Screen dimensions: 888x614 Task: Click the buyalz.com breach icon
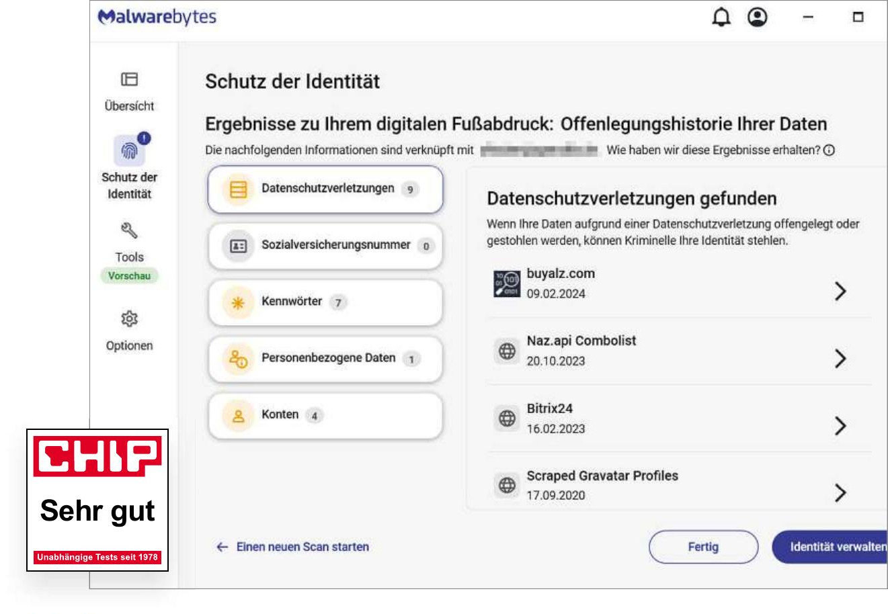point(507,283)
